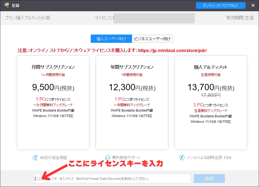259x187 pixels.
Task: Click the 無料技術サポート label
Action: tap(126, 158)
